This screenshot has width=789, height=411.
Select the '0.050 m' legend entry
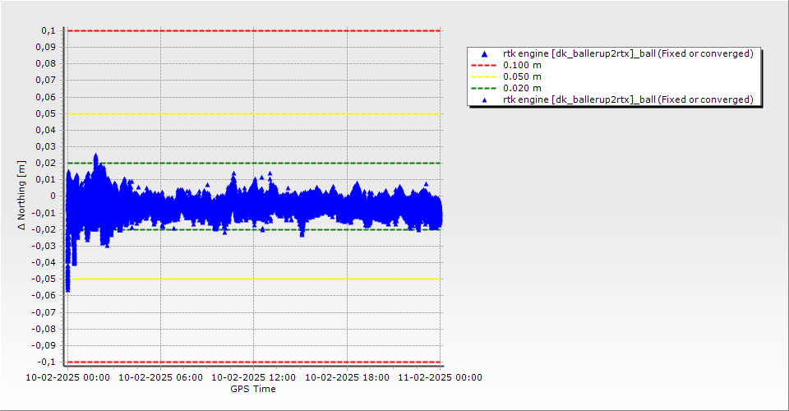(x=523, y=77)
